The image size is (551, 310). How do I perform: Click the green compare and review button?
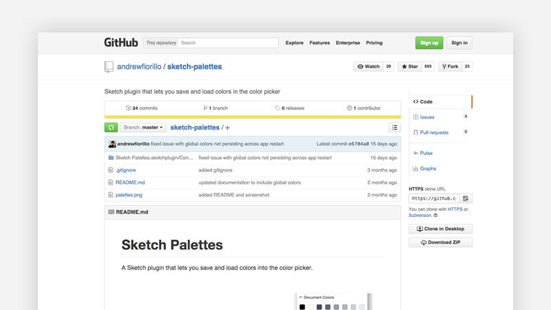(x=111, y=127)
